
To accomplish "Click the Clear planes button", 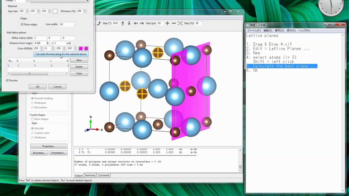I will 79,73.
